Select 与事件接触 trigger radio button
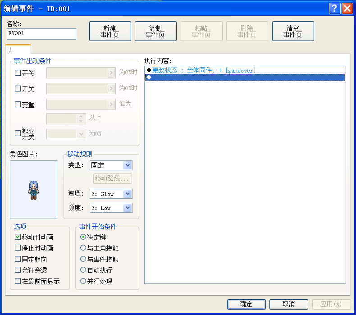This screenshot has height=315, width=356. coord(83,259)
